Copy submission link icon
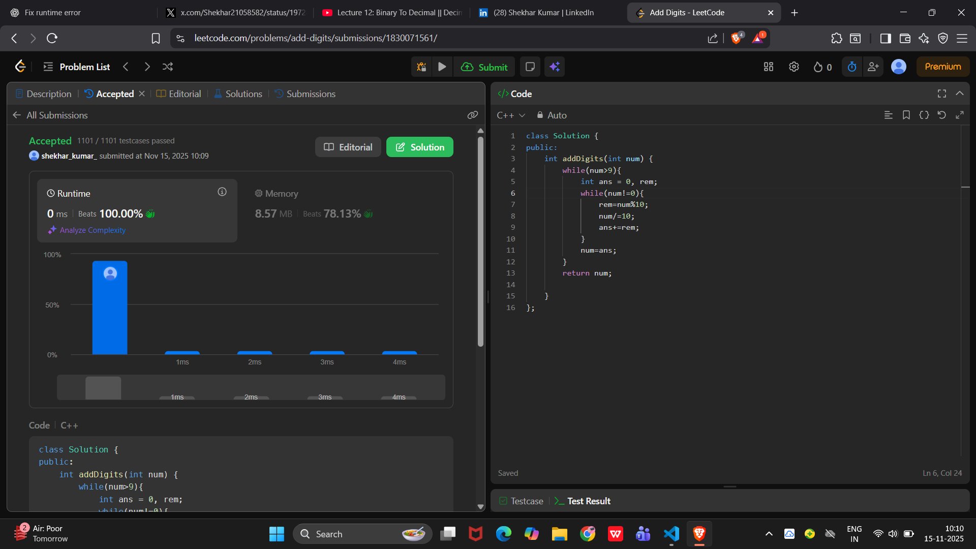 point(472,115)
